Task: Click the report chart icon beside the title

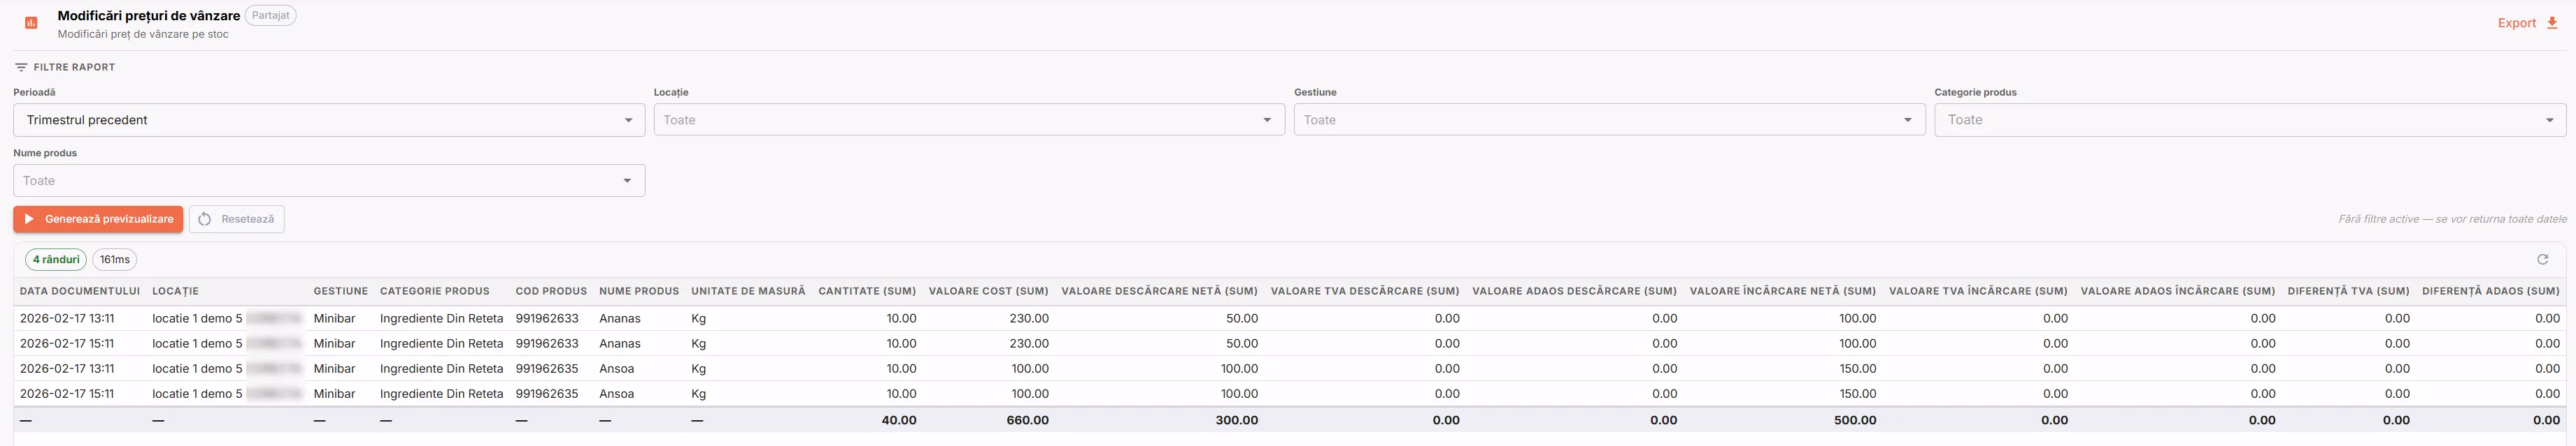Action: click(x=31, y=23)
